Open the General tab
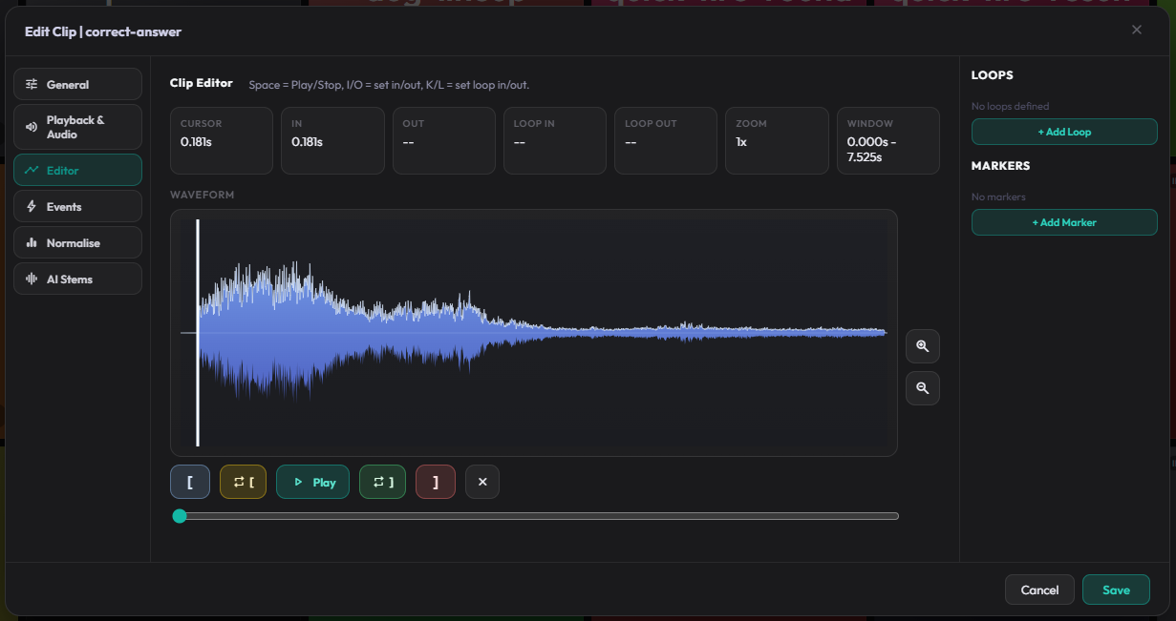The height and width of the screenshot is (621, 1176). click(x=77, y=84)
